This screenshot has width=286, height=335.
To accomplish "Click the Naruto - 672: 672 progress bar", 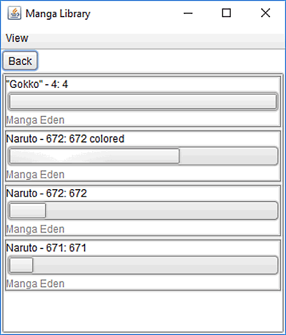I will tap(143, 210).
